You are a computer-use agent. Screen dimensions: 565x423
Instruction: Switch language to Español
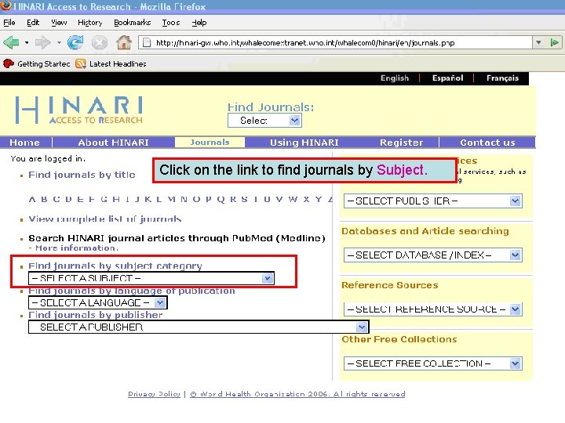coord(447,78)
